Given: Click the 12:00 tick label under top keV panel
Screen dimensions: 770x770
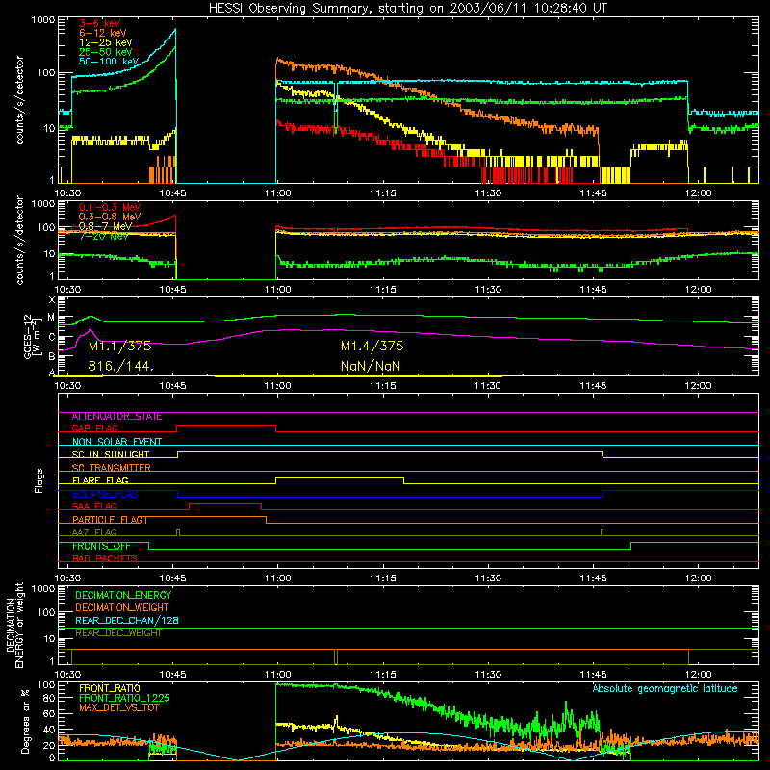Looking at the screenshot, I should coord(698,193).
